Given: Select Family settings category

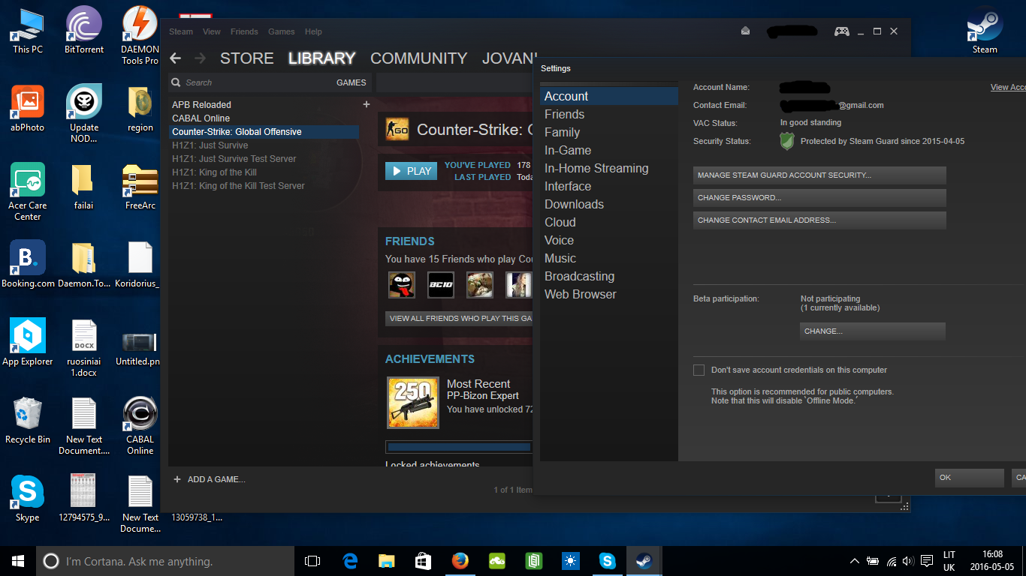Looking at the screenshot, I should coord(609,132).
